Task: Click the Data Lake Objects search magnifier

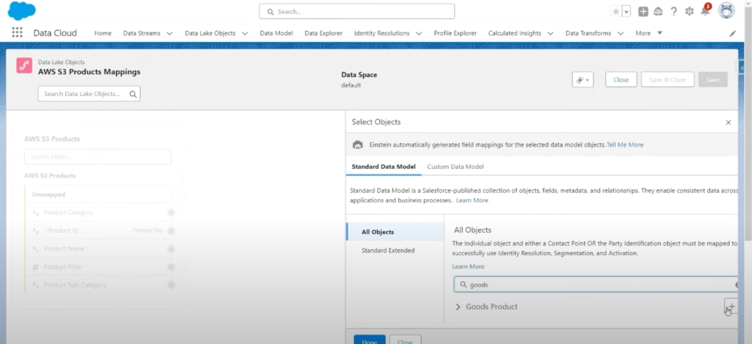Action: (133, 94)
